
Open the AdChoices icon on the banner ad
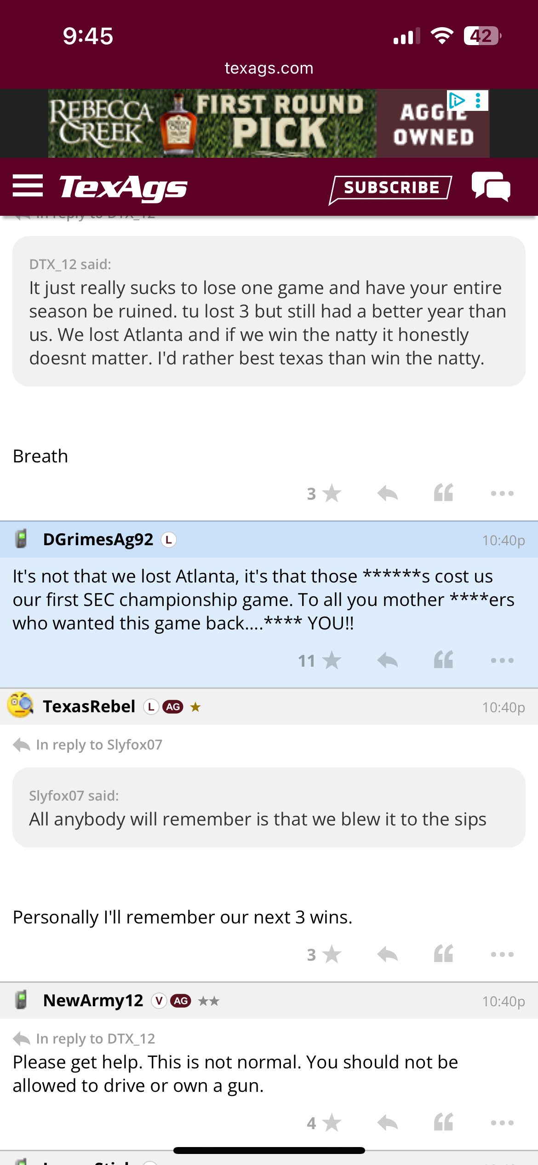point(457,100)
